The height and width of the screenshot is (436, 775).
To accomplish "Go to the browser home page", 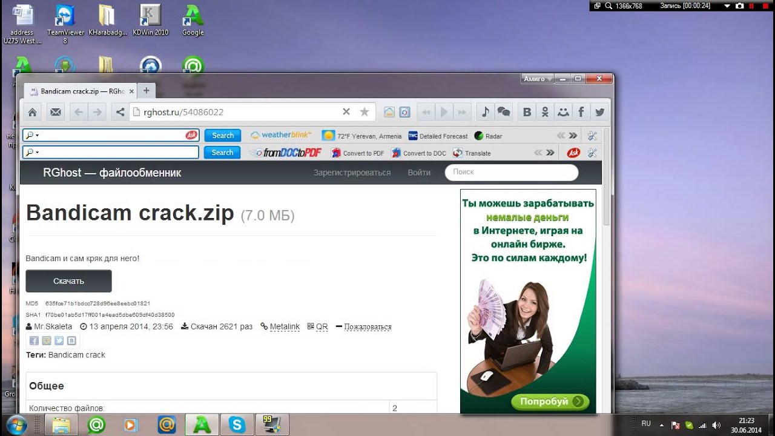I will [33, 112].
